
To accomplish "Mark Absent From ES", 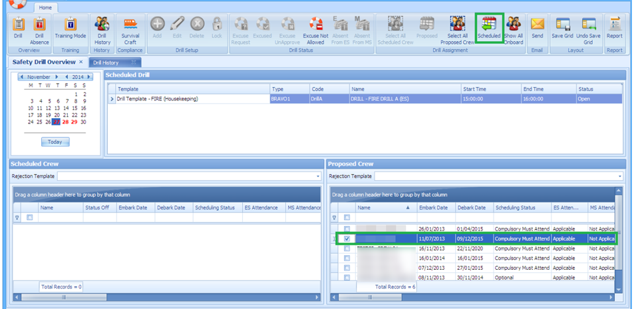I will 340,31.
